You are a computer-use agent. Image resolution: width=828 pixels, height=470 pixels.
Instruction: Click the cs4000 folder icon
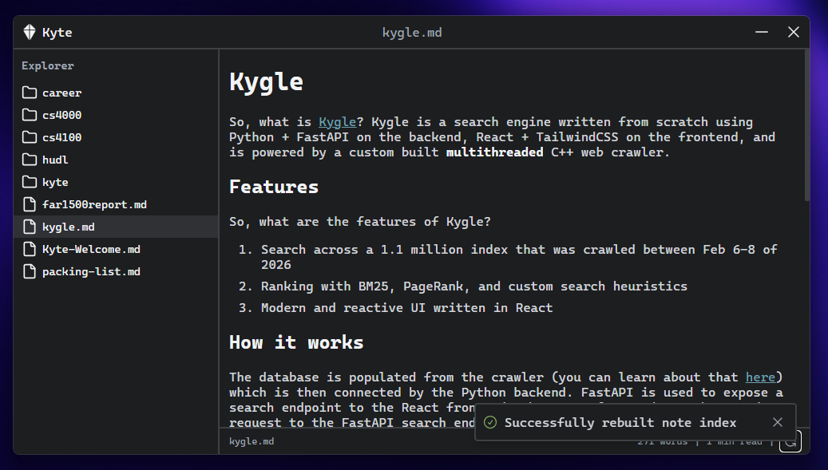pos(30,115)
